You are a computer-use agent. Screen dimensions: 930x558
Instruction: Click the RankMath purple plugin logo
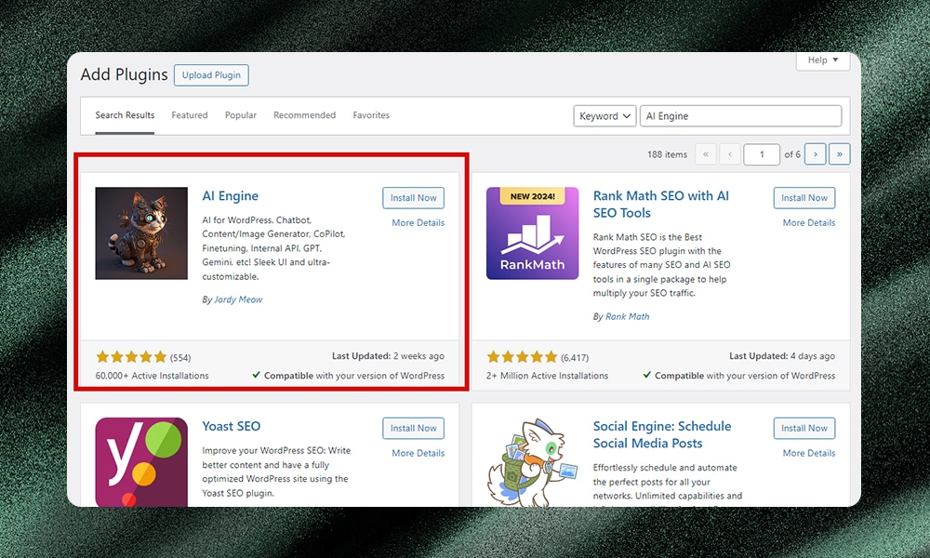point(532,233)
